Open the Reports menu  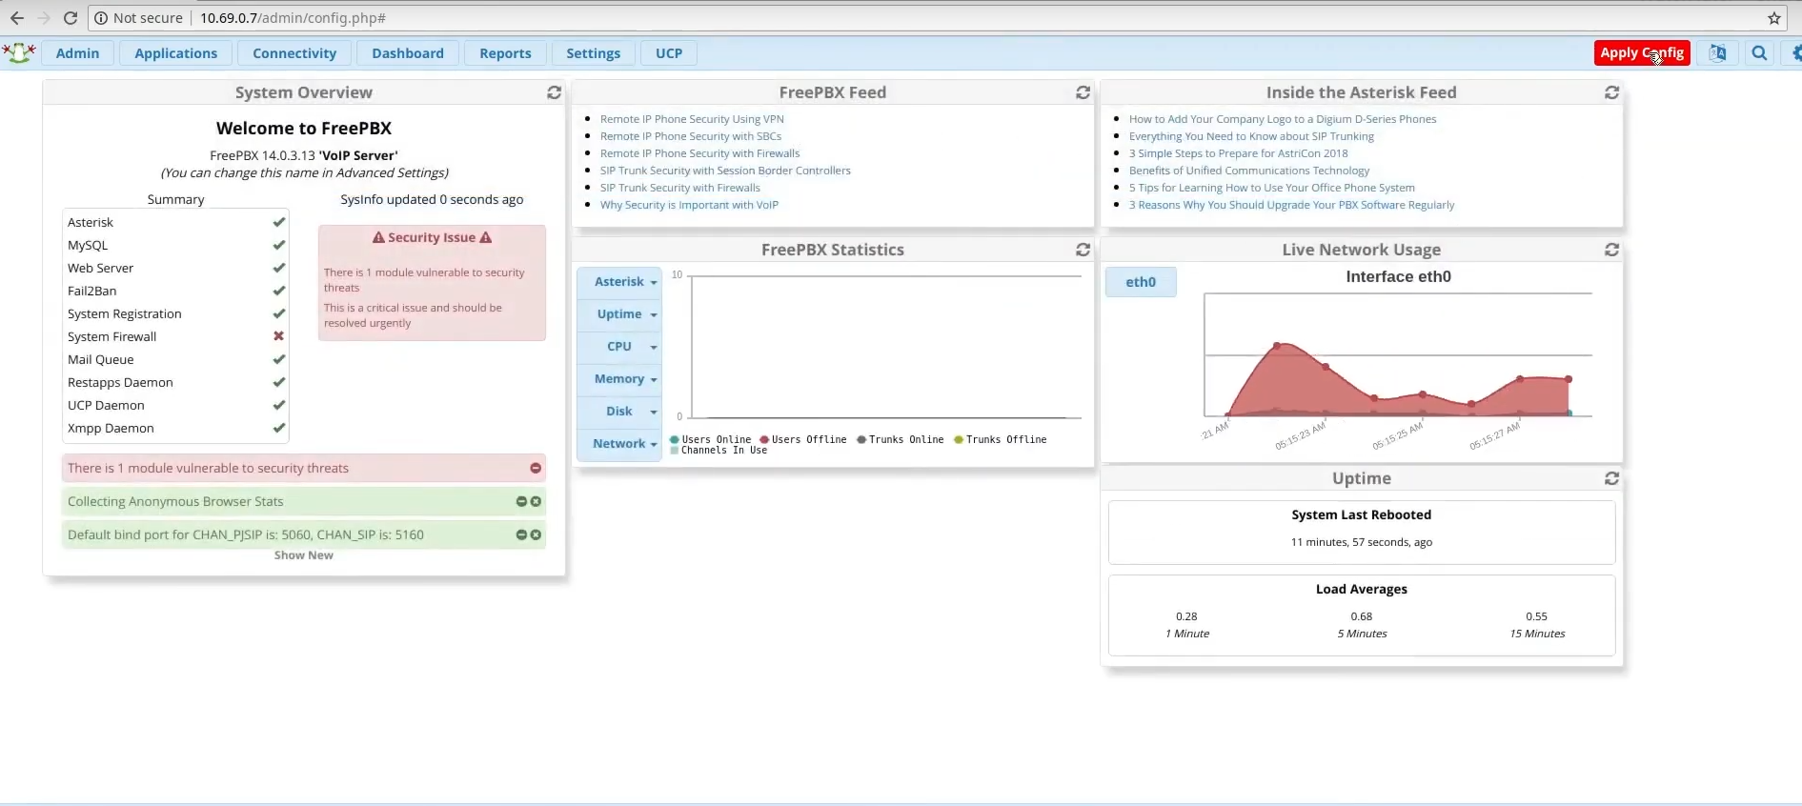[x=505, y=53]
